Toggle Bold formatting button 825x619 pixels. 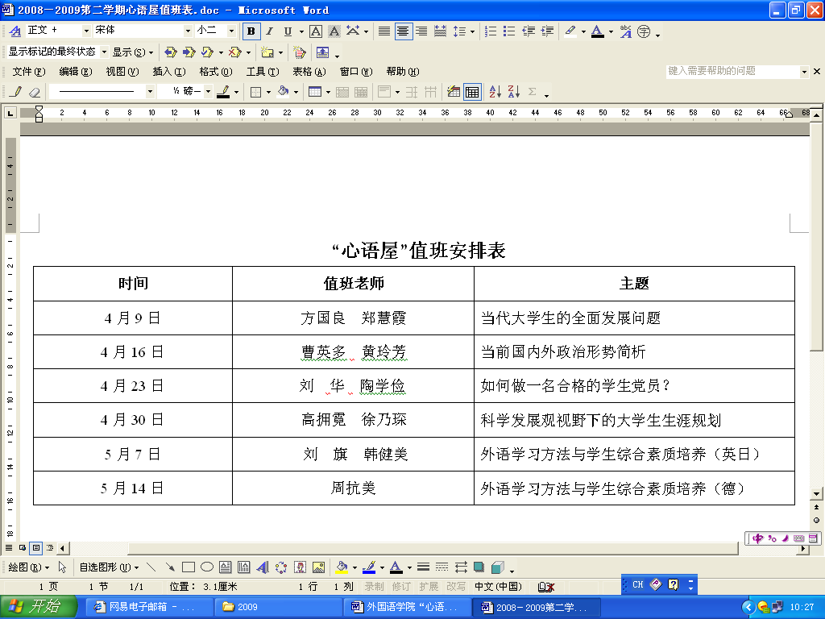(251, 31)
